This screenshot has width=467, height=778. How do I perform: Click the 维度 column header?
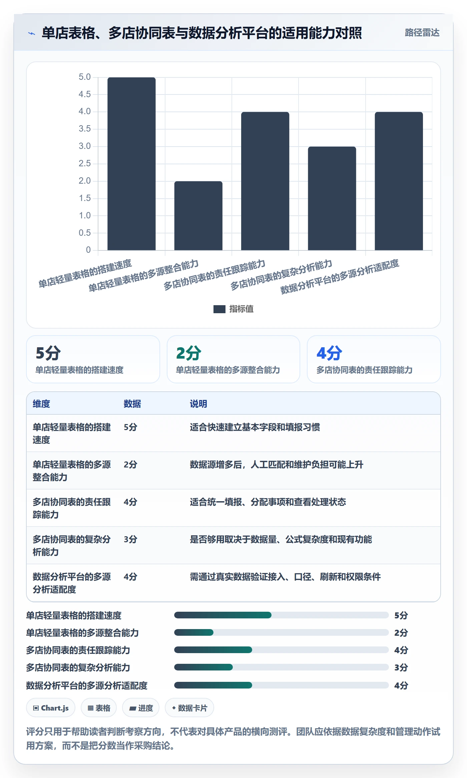pos(41,404)
